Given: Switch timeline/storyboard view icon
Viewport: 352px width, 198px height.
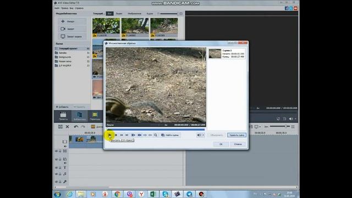Looking at the screenshot, I should coord(60,127).
